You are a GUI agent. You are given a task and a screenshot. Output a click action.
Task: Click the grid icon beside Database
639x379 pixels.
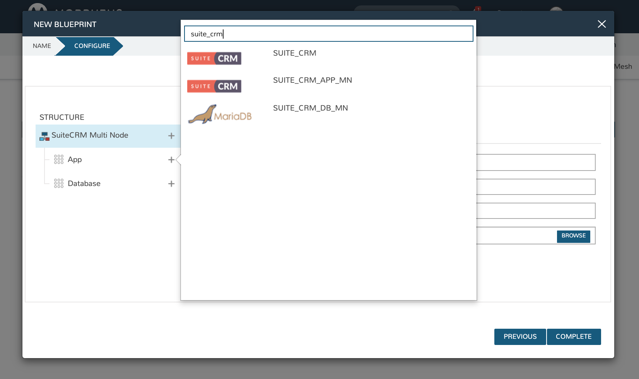pyautogui.click(x=59, y=184)
